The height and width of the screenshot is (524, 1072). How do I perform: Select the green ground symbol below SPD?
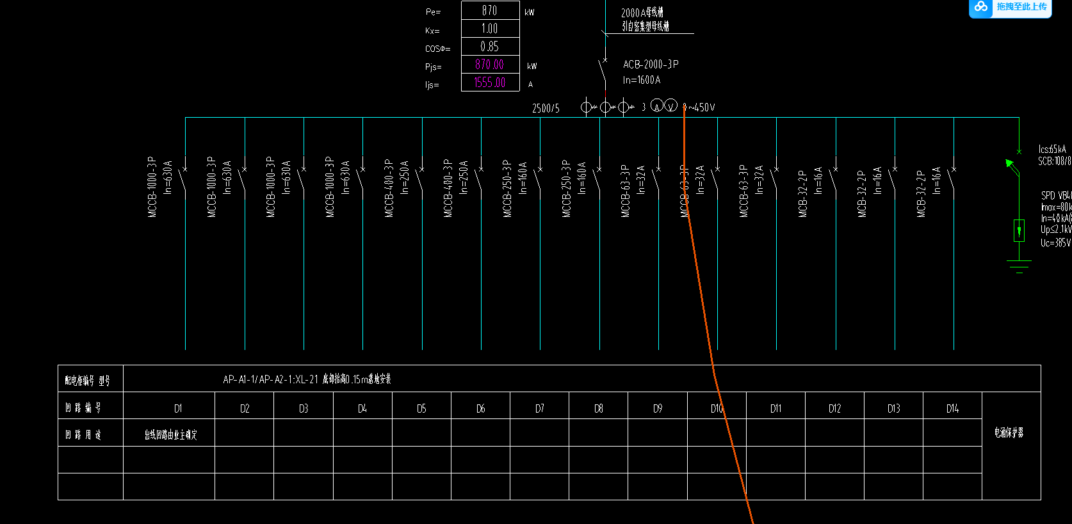[1019, 266]
